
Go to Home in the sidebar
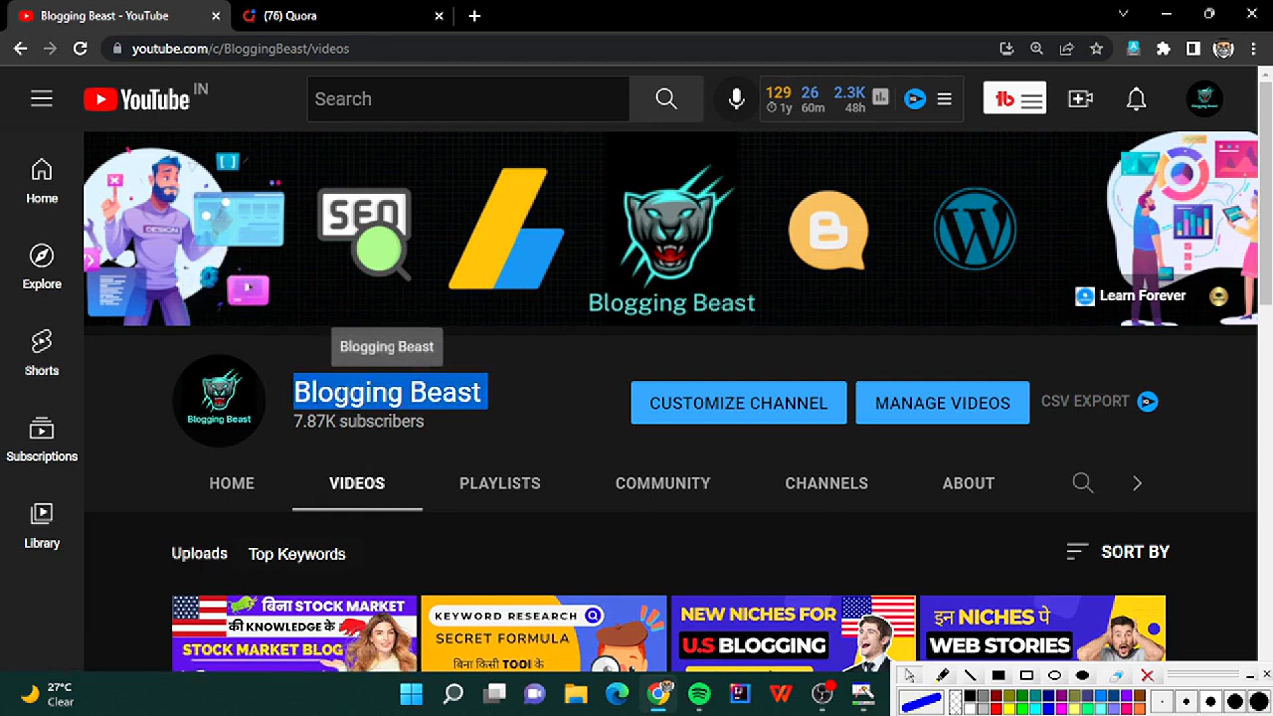pyautogui.click(x=42, y=181)
